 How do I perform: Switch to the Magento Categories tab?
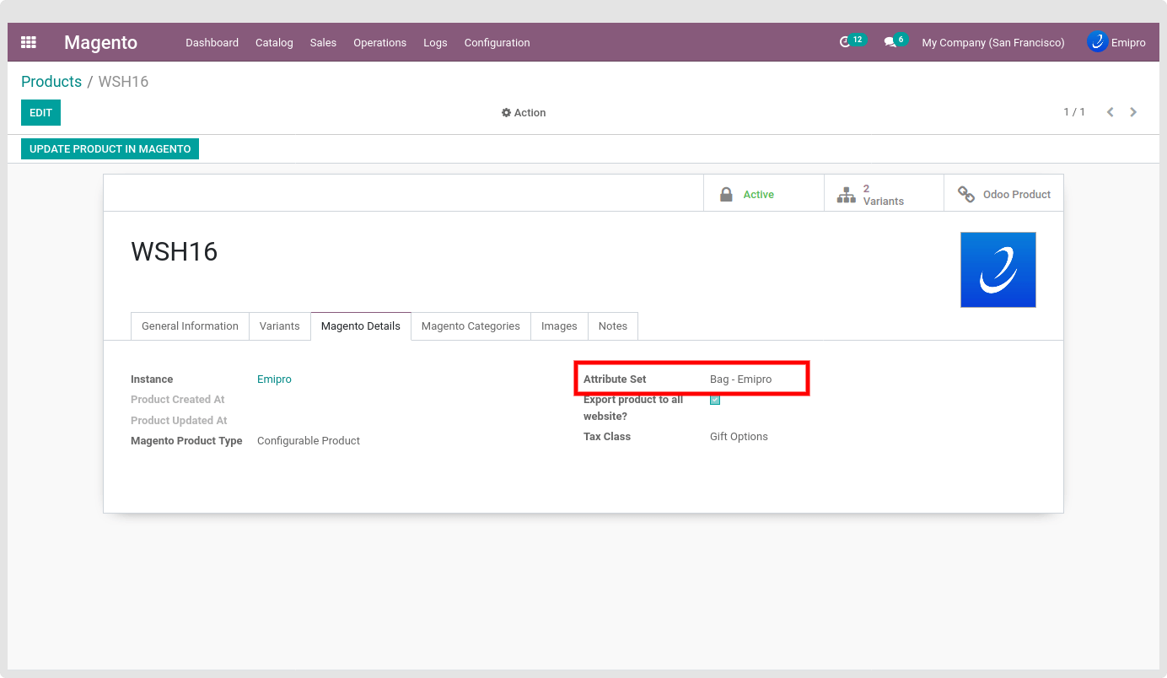tap(471, 326)
